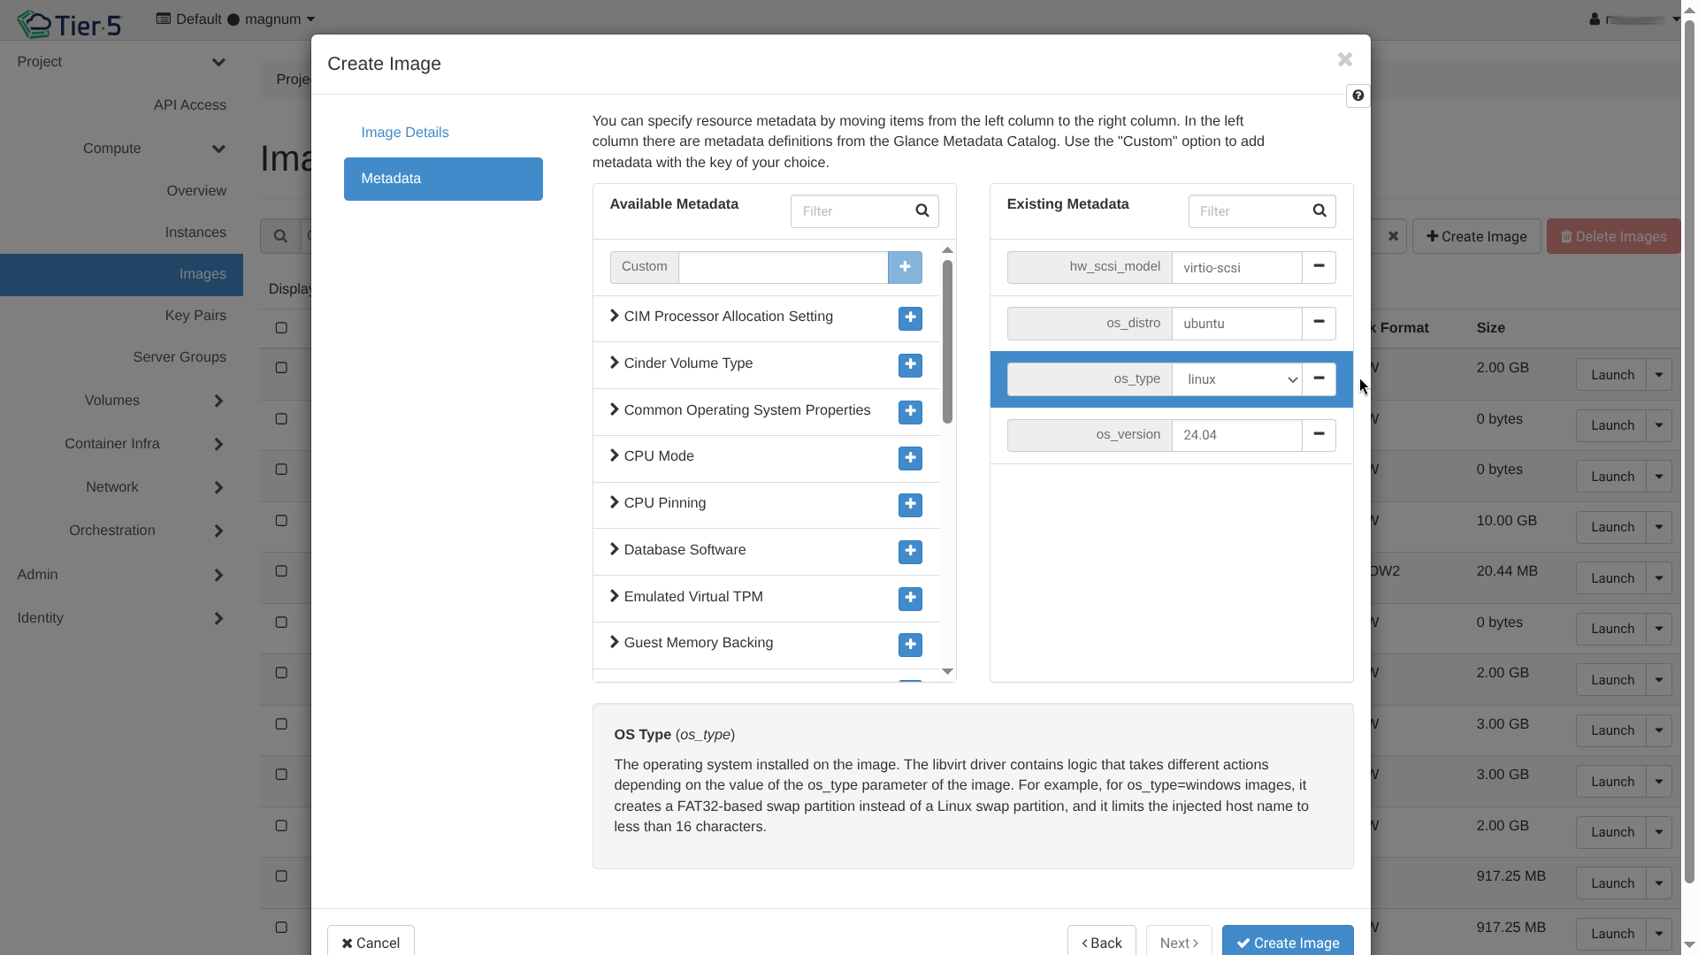
Task: Switch to the Image Details step
Action: point(405,133)
